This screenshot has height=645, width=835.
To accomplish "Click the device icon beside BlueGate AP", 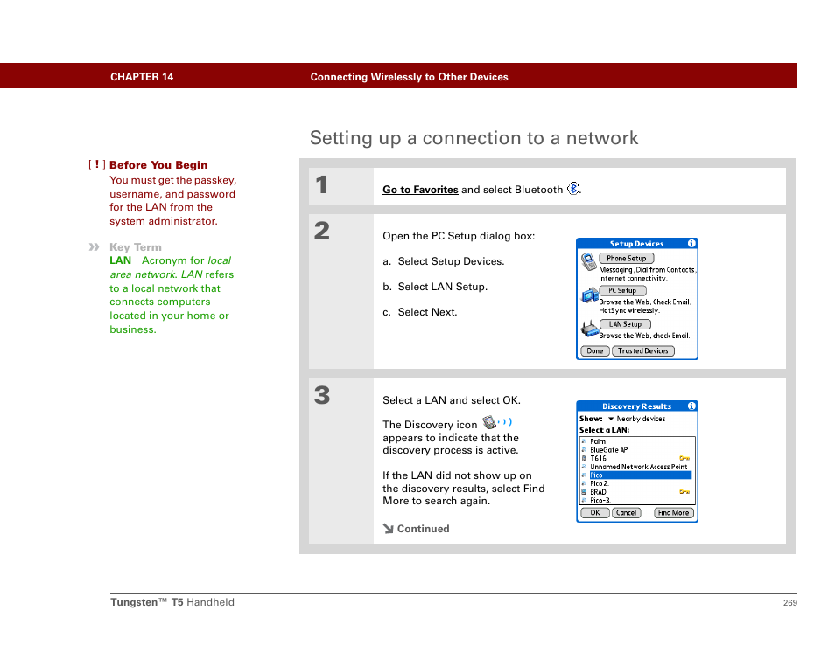I will pyautogui.click(x=584, y=450).
